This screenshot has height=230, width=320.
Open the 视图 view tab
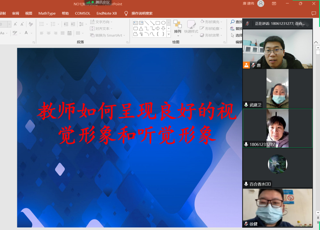[29, 13]
